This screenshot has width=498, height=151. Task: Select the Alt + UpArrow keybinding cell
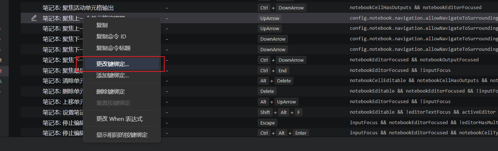click(278, 102)
